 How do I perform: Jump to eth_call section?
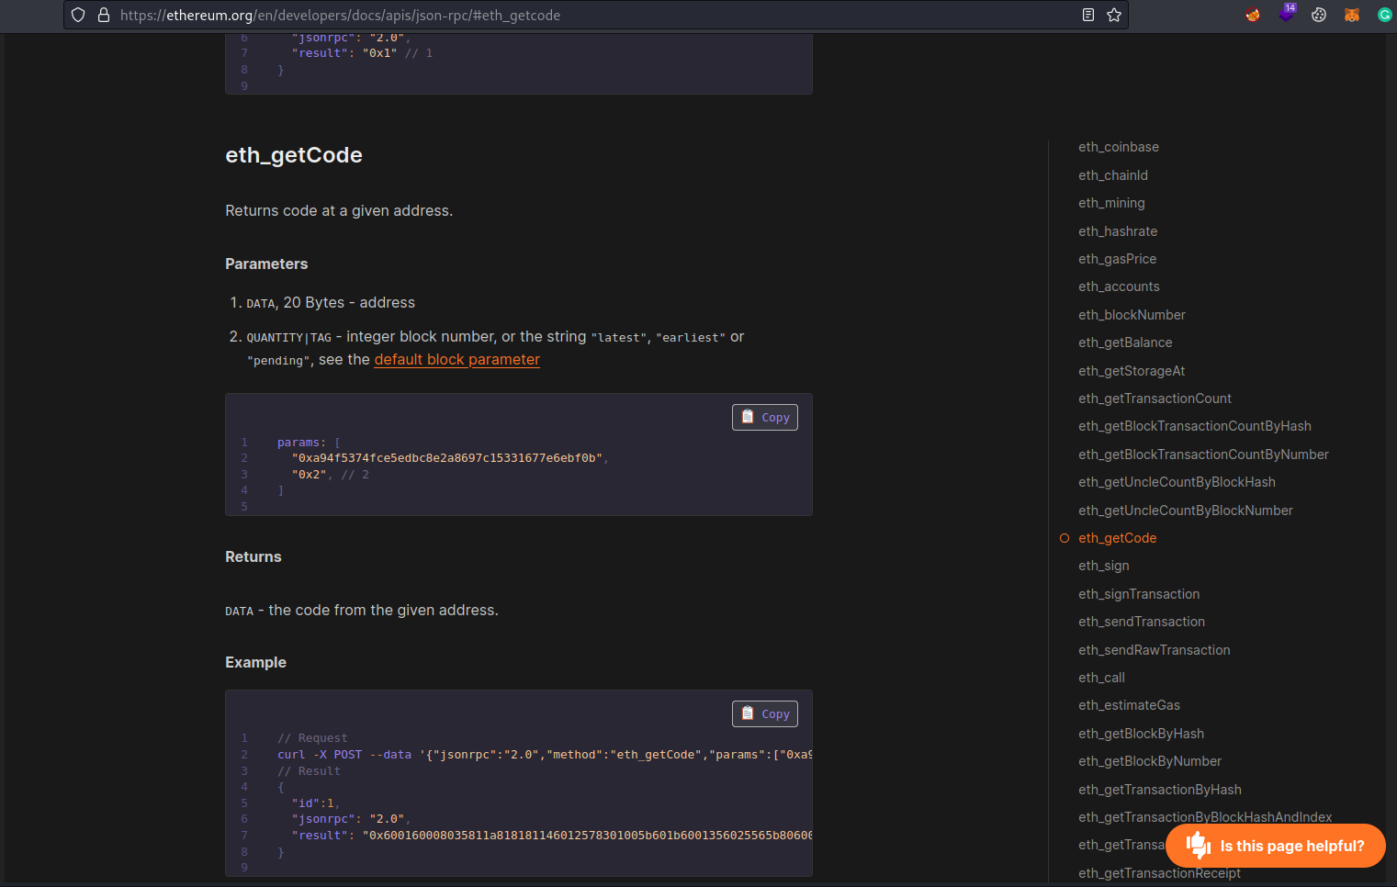click(1101, 677)
